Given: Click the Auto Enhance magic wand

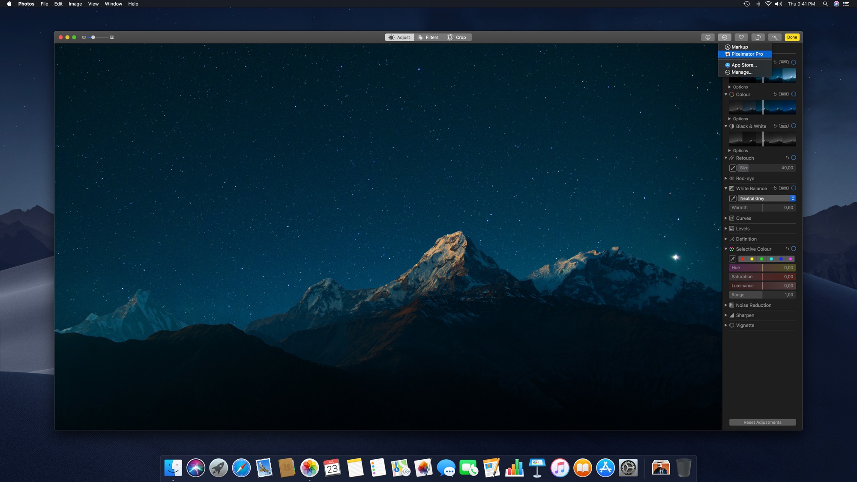Looking at the screenshot, I should tap(775, 37).
